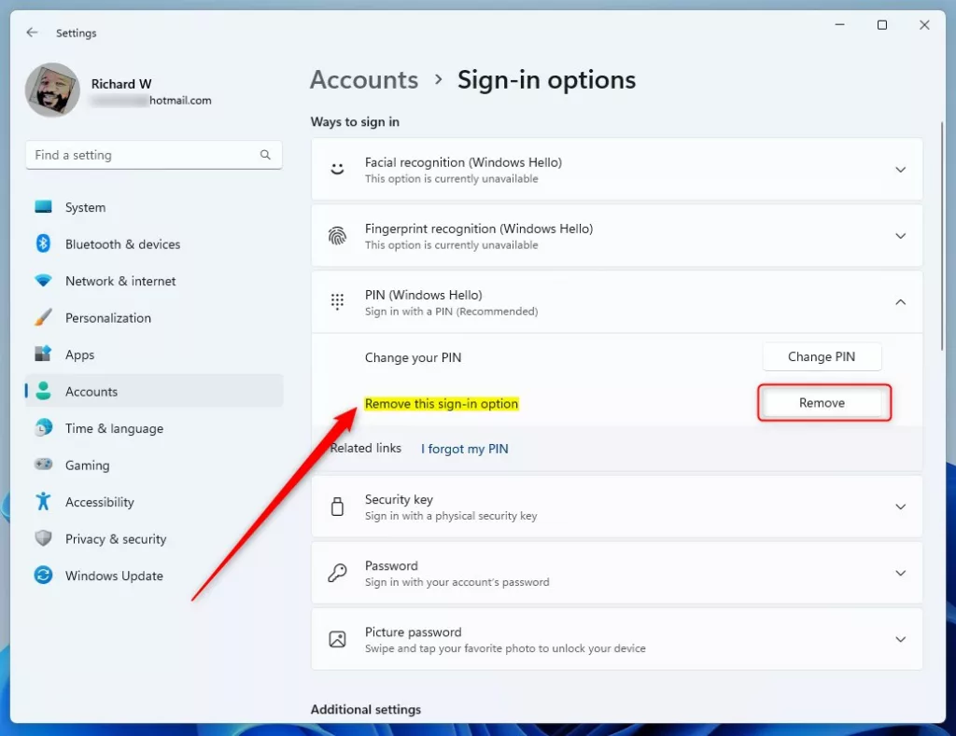Click the Remove button
Viewport: 956px width, 736px height.
(822, 403)
